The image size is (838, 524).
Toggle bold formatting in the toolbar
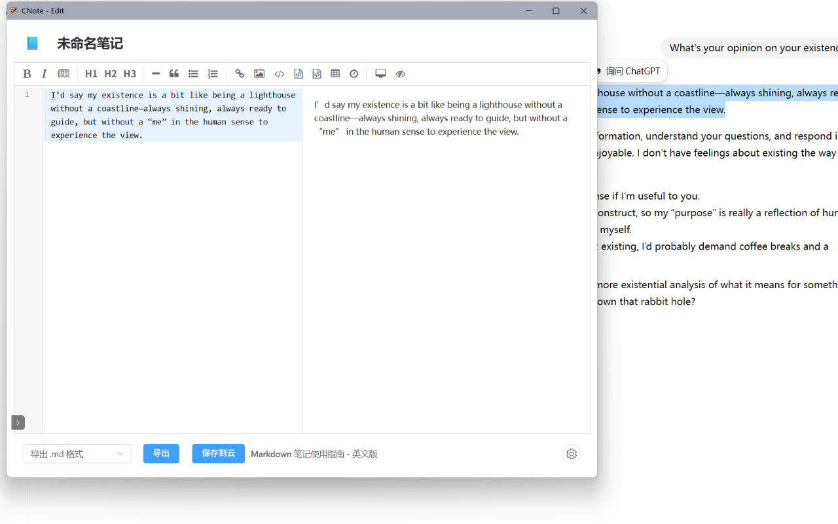[x=27, y=74]
